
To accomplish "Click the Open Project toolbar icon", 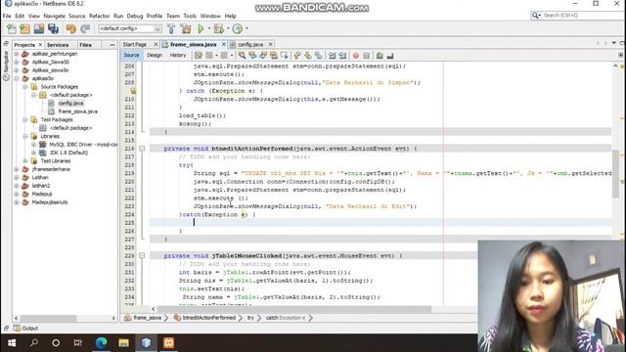I will pyautogui.click(x=39, y=28).
